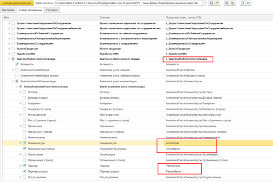Expand the Подразделение node
This screenshot has height=182, width=273.
[x=20, y=177]
